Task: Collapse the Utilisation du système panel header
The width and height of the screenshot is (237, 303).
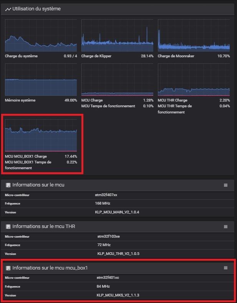Action: 115,8
